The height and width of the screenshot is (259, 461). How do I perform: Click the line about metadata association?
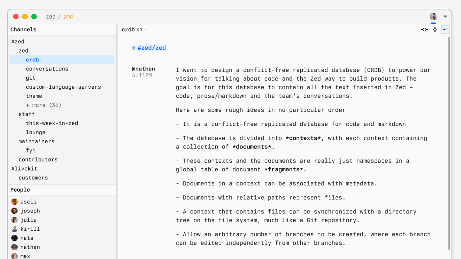tap(276, 183)
